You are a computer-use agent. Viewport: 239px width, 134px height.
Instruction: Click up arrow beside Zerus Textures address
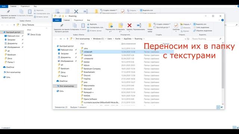(14, 25)
